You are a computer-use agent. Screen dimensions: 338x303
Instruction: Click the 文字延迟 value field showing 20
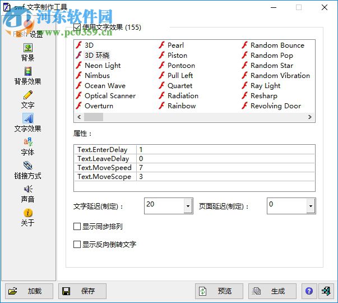coord(164,206)
